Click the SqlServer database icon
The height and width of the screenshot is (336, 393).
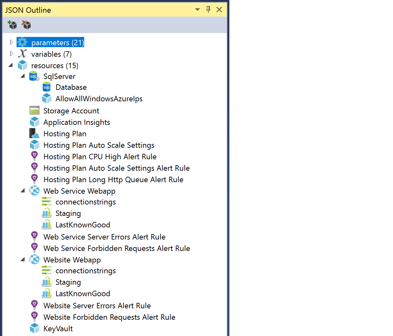tap(34, 76)
